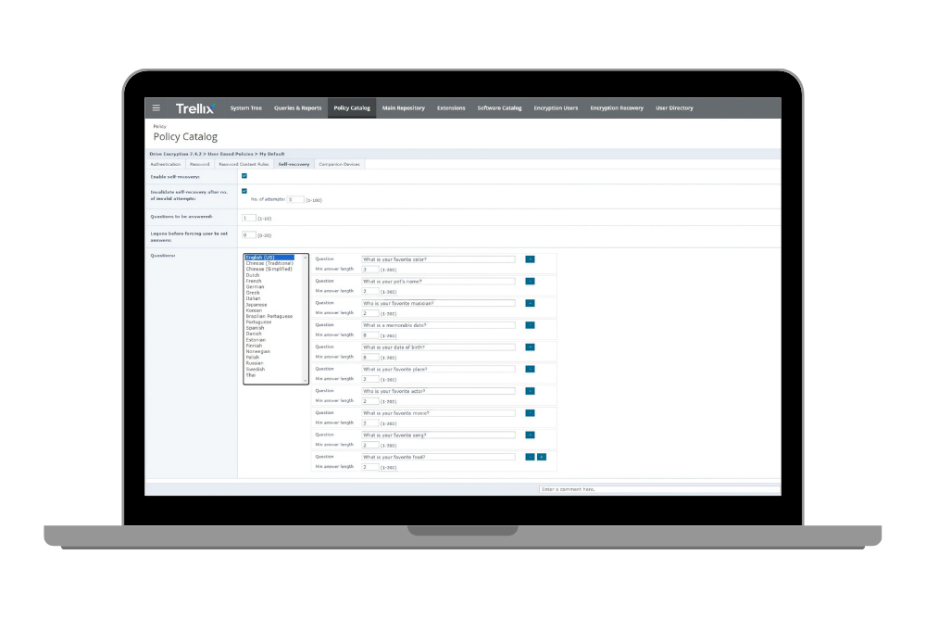Click the 'Enter a comment here' field
Image resolution: width=926 pixels, height=618 pixels.
click(659, 489)
